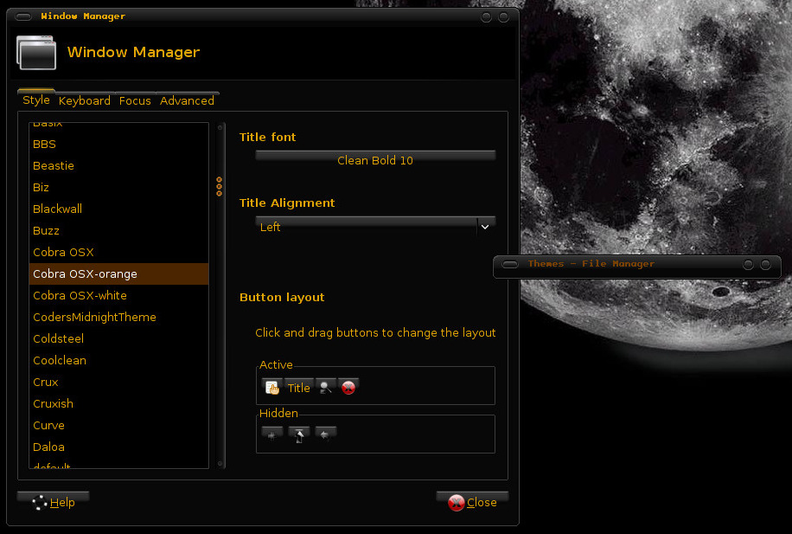Select the CodersMidnightTheme entry
The image size is (792, 534).
point(118,317)
